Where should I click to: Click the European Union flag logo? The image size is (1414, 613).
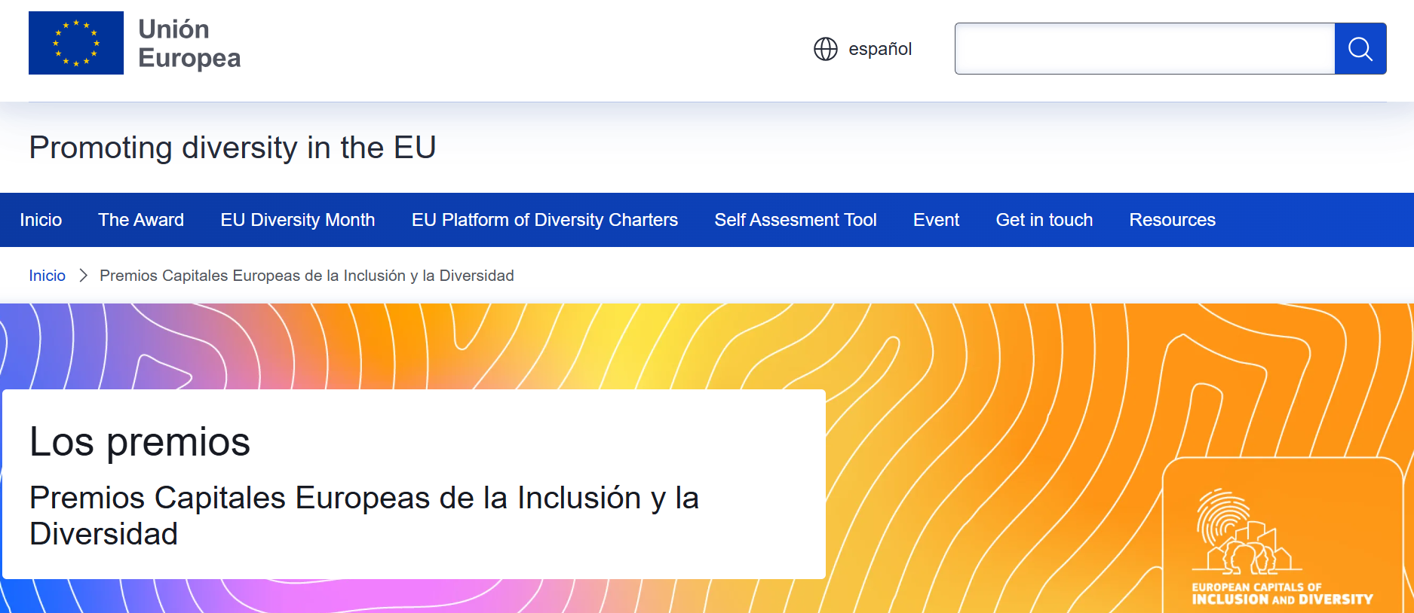[x=76, y=43]
